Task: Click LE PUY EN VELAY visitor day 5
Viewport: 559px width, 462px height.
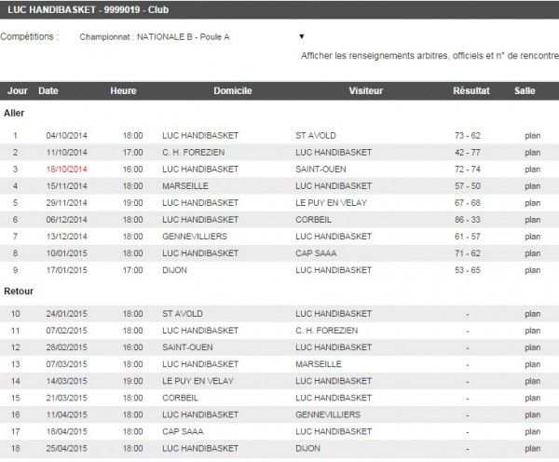Action: click(331, 202)
